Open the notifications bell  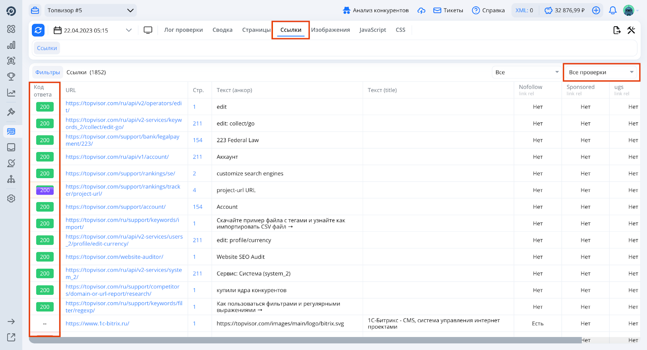click(x=613, y=10)
